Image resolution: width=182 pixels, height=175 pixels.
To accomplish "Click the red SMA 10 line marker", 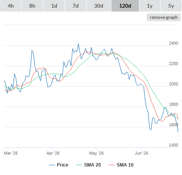I will pyautogui.click(x=112, y=165).
